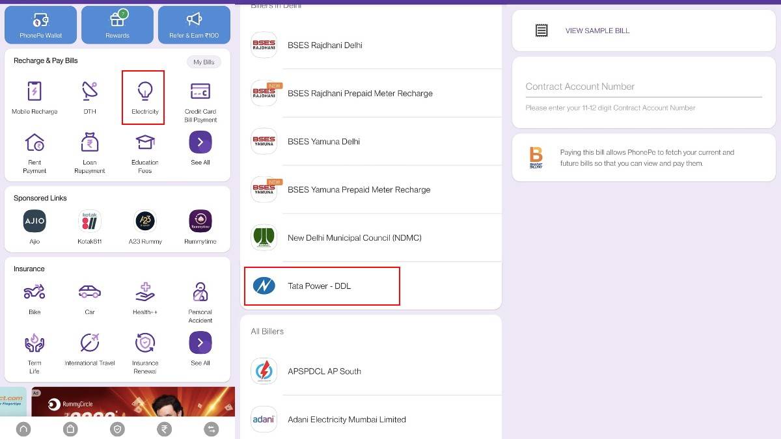Image resolution: width=781 pixels, height=439 pixels.
Task: Click the My Bills pill
Action: 204,62
